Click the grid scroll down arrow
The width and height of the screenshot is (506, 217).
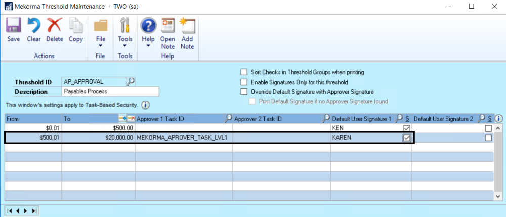[498, 196]
